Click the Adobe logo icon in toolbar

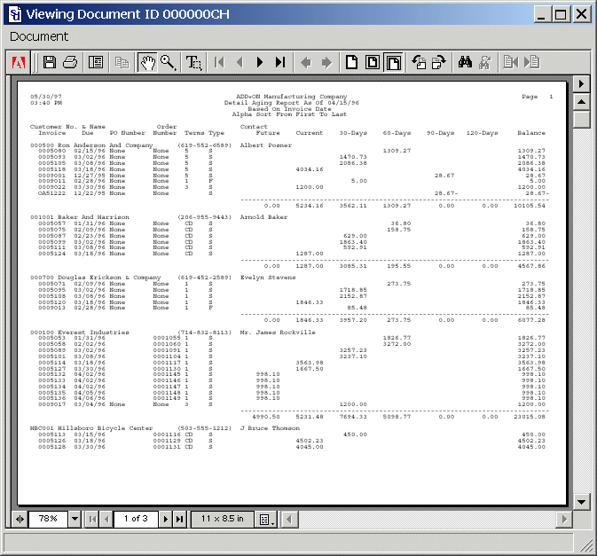18,62
